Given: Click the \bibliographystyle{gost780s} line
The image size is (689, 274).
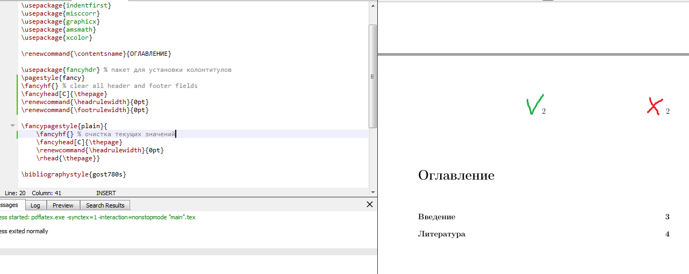Looking at the screenshot, I should pyautogui.click(x=74, y=174).
